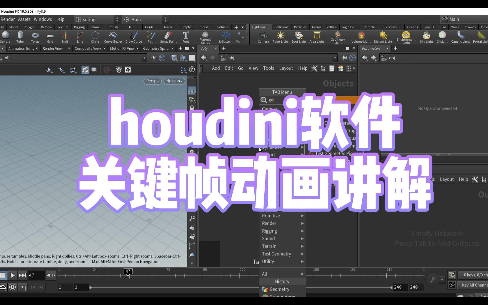
Task: Toggle pin on scene view path bar
Action: [x=154, y=58]
